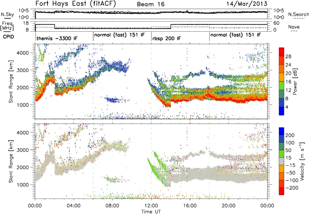This screenshot has height=214, width=309.
Task: Click the Velocity [m s-1] colorbar title
Action: point(302,161)
